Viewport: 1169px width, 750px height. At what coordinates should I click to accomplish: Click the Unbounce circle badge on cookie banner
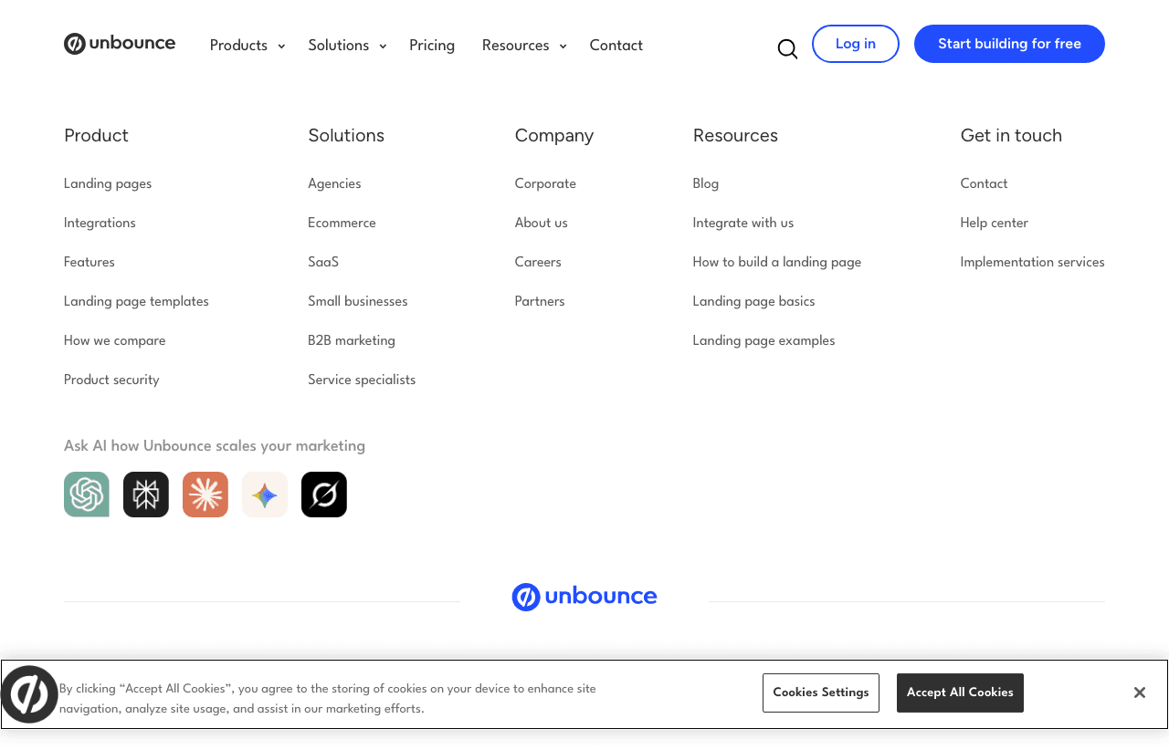coord(29,693)
